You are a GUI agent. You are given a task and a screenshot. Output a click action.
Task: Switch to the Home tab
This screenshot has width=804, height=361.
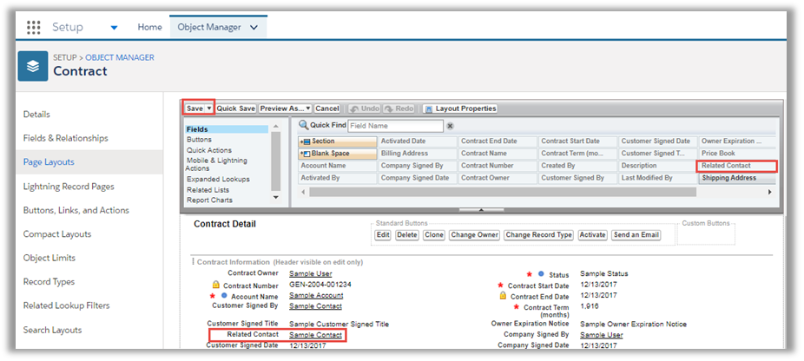click(x=149, y=27)
